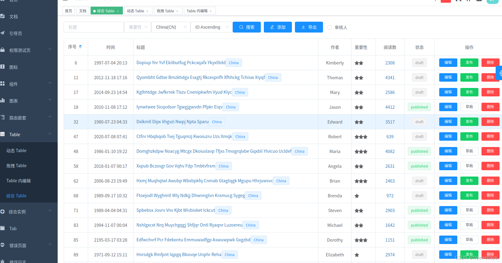Image resolution: width=502 pixels, height=263 pixels.
Task: Click the 权限测试页 lock icon
Action: pos(2,50)
